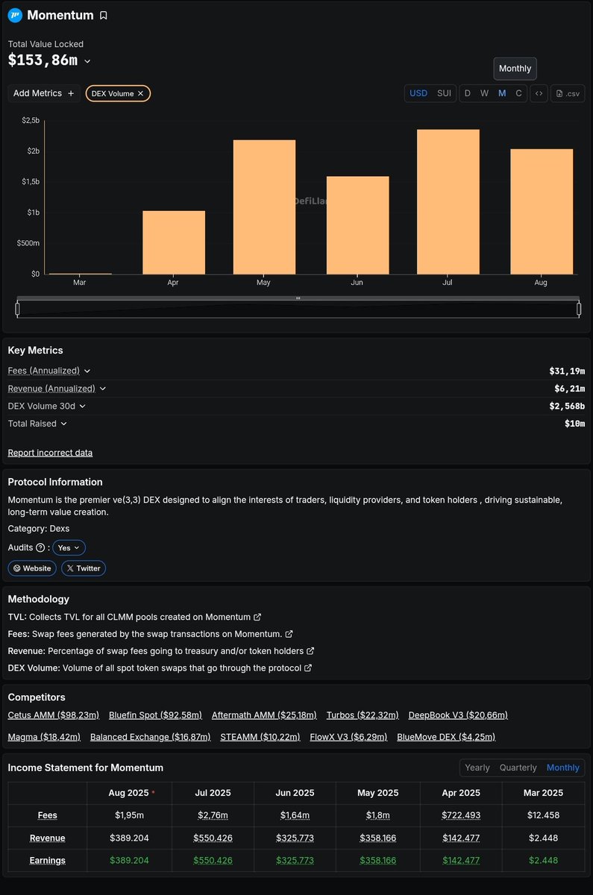Screen dimensions: 593x895
Task: Open competitor FlowX V3 ($6,29m)
Action: [x=348, y=737]
